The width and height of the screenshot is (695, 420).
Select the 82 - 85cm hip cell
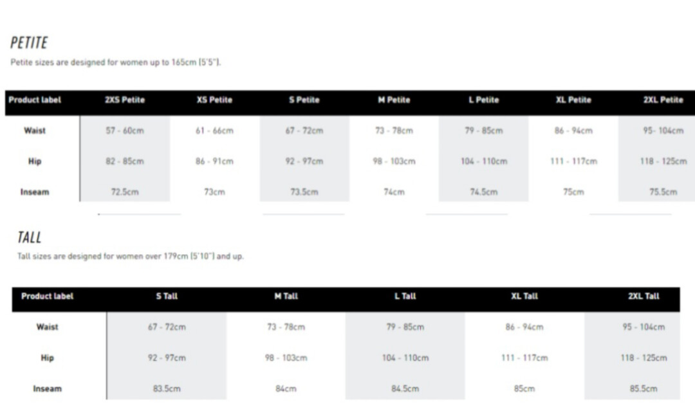coord(125,161)
